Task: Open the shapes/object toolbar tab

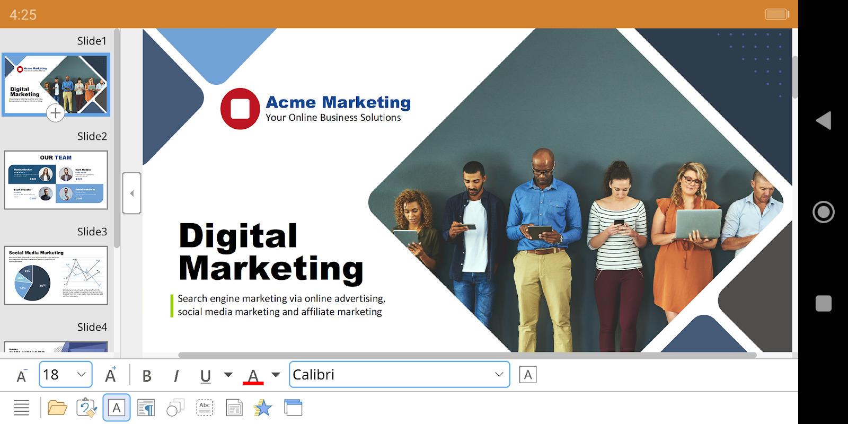Action: pyautogui.click(x=175, y=408)
